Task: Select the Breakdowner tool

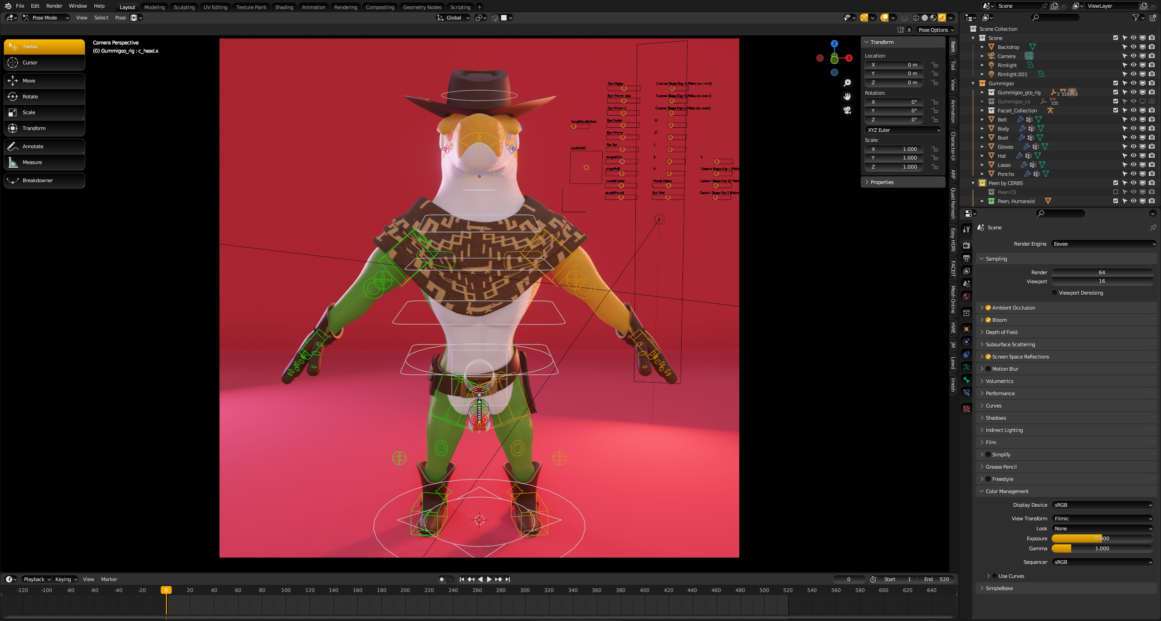Action: click(44, 180)
